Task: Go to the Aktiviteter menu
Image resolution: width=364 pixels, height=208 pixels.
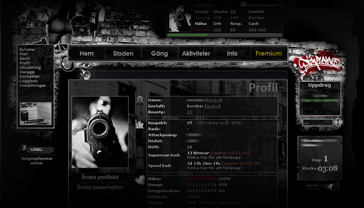Action: point(196,54)
